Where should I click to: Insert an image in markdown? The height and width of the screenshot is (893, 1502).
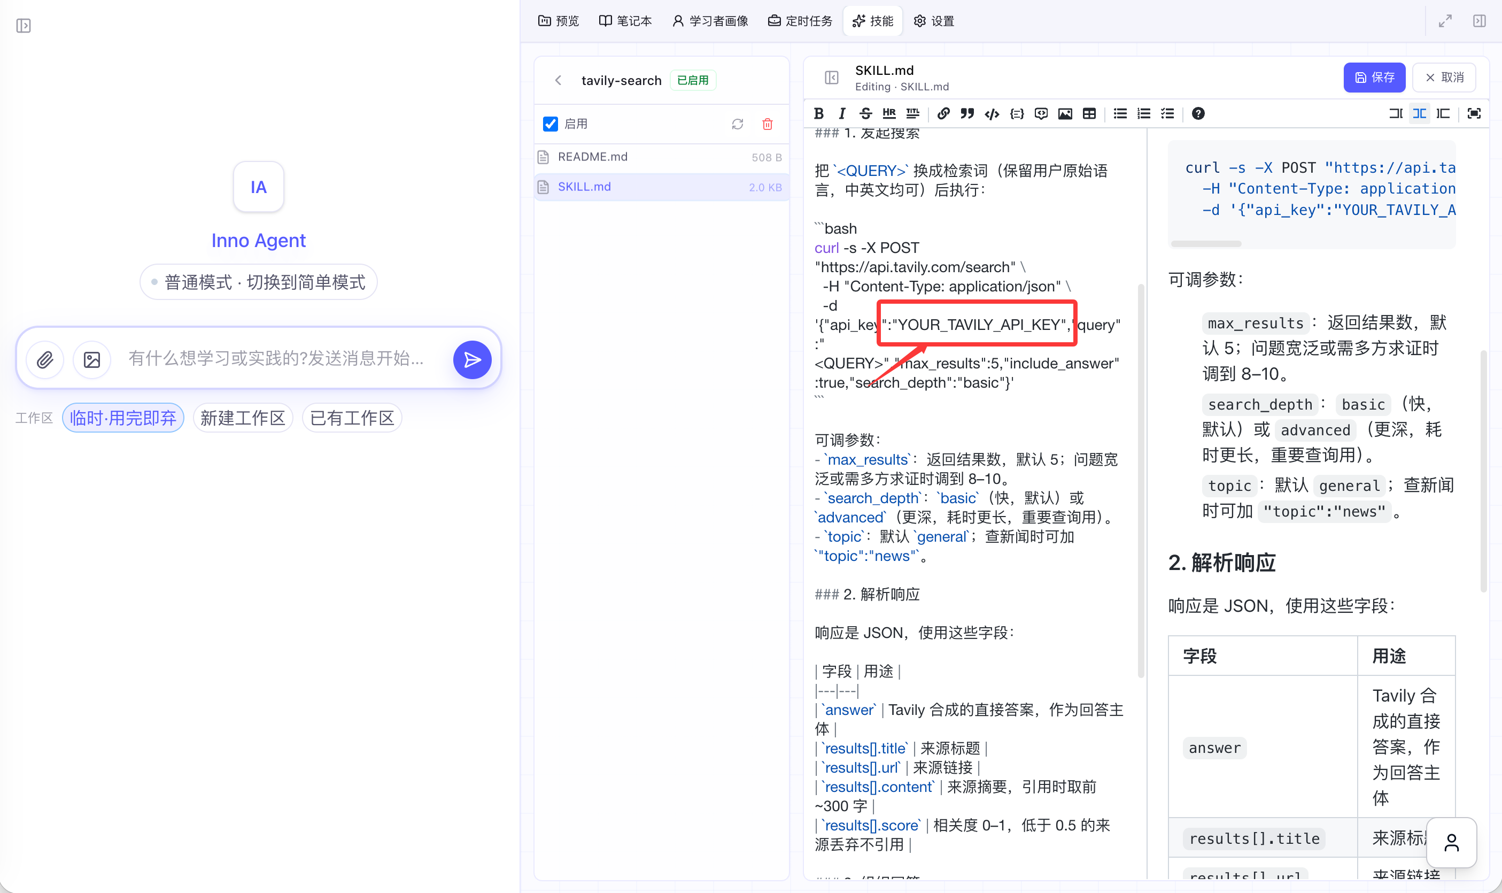click(x=1065, y=113)
